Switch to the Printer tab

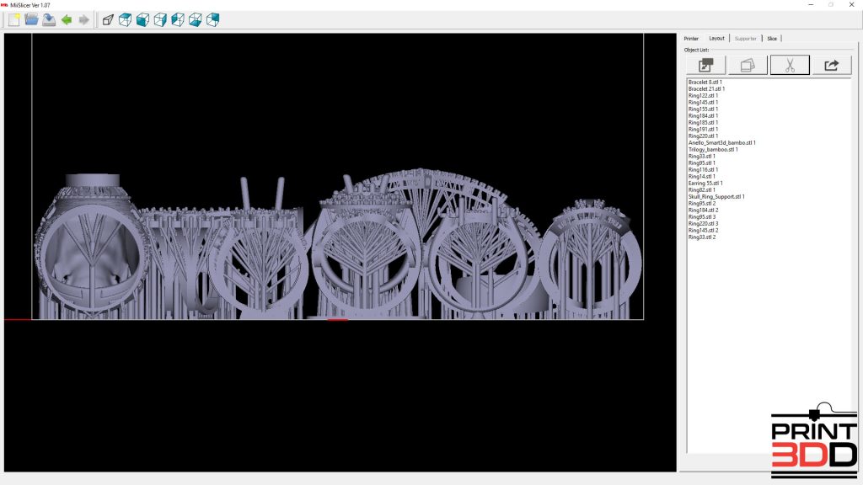(x=691, y=39)
